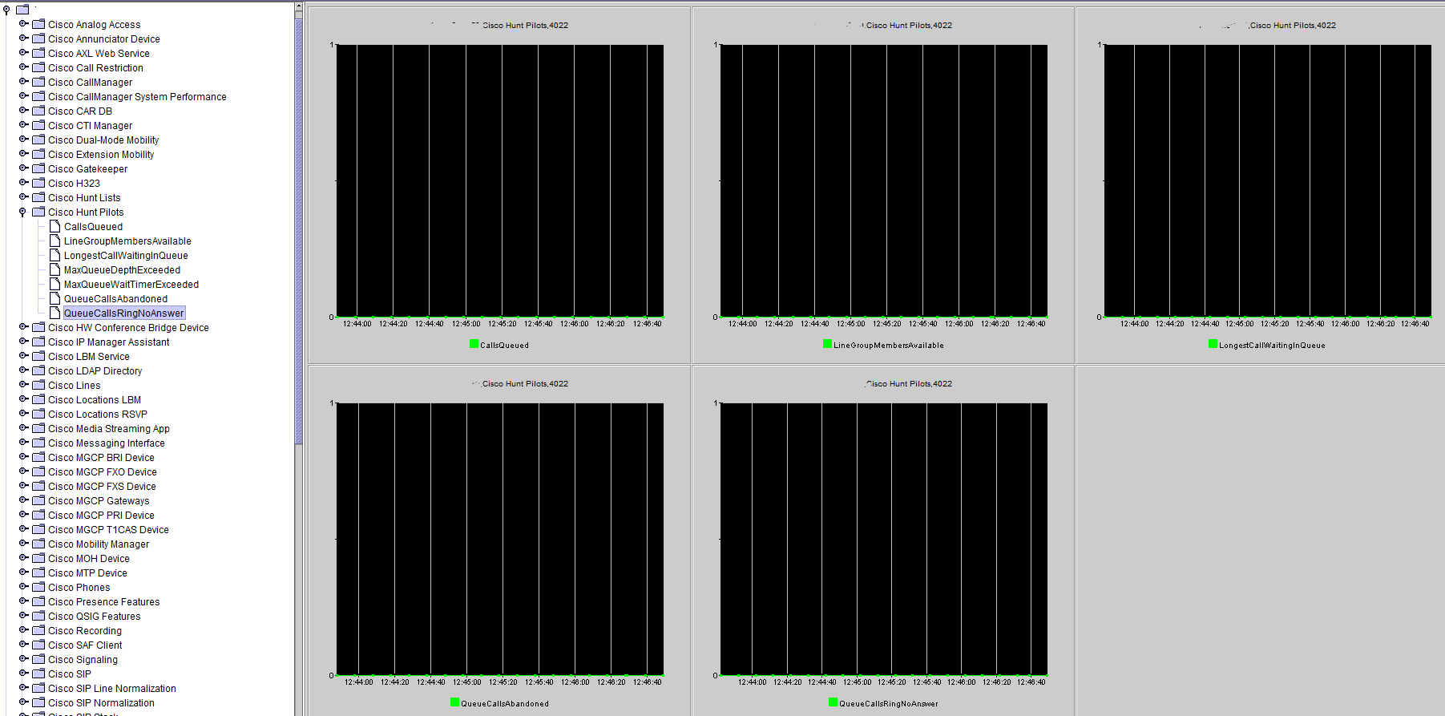Click the folder icon beside Cisco CallManager

tap(38, 82)
